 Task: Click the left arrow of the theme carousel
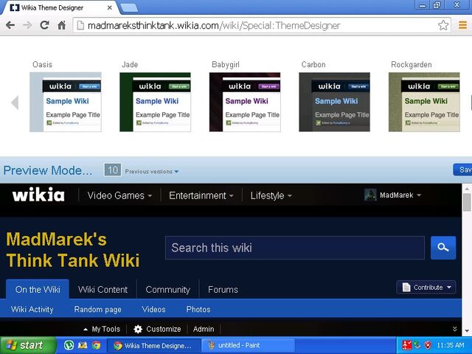(x=15, y=103)
